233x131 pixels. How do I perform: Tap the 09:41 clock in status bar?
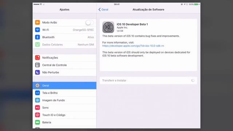pos(116,4)
